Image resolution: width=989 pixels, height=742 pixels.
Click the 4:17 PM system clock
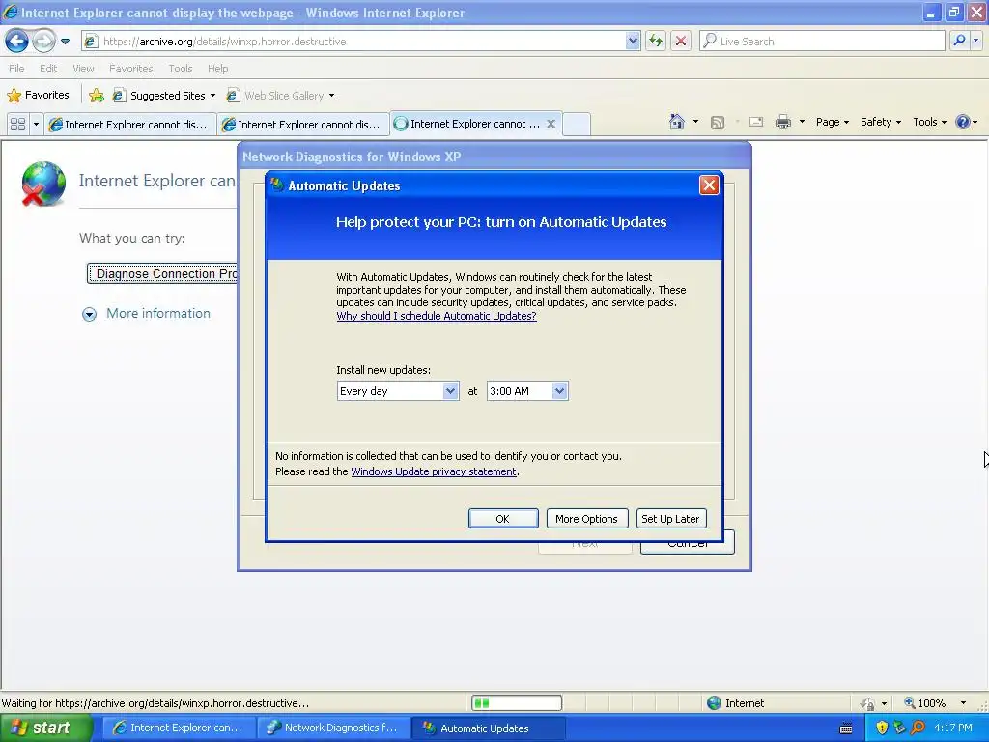(953, 728)
